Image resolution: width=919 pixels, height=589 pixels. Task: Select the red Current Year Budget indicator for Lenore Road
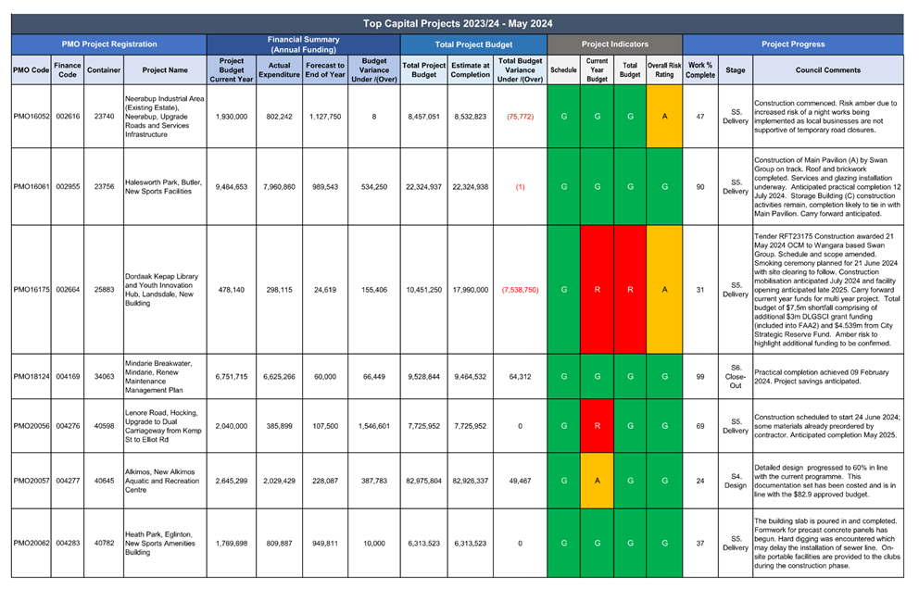pyautogui.click(x=597, y=426)
